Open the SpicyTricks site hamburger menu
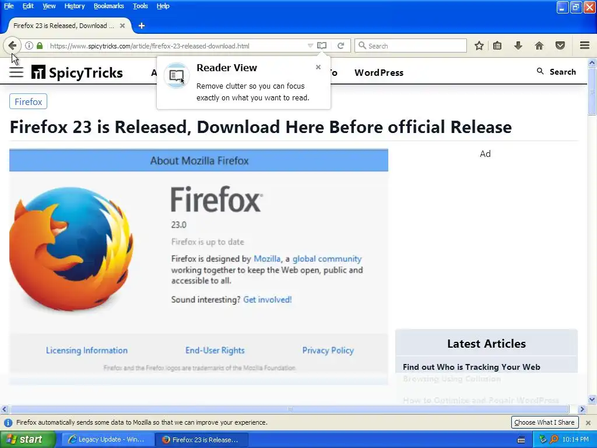This screenshot has height=448, width=597. click(x=16, y=72)
